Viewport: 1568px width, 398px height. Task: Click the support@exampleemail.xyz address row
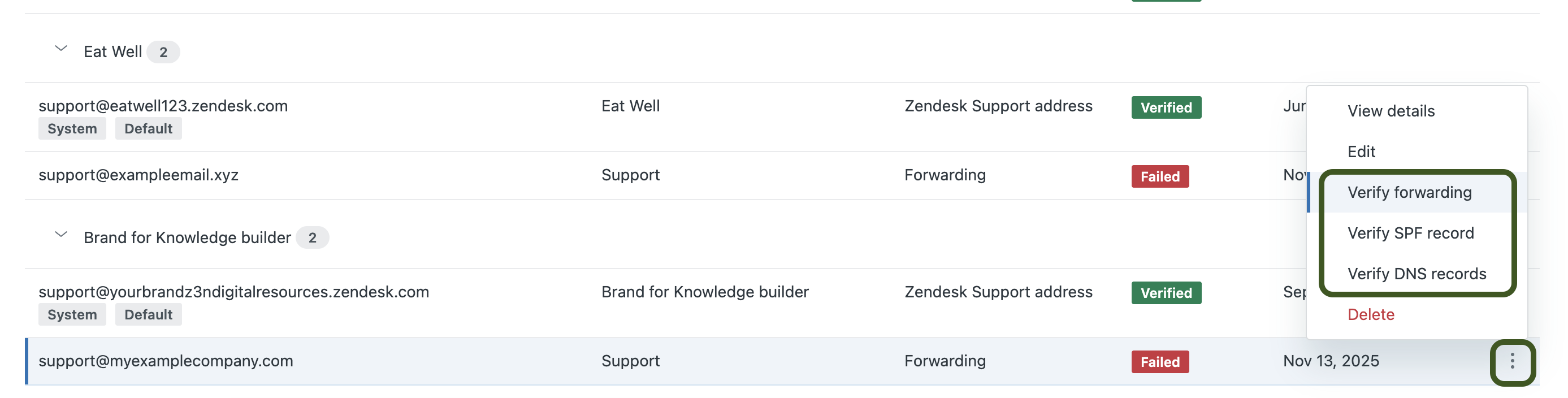138,175
